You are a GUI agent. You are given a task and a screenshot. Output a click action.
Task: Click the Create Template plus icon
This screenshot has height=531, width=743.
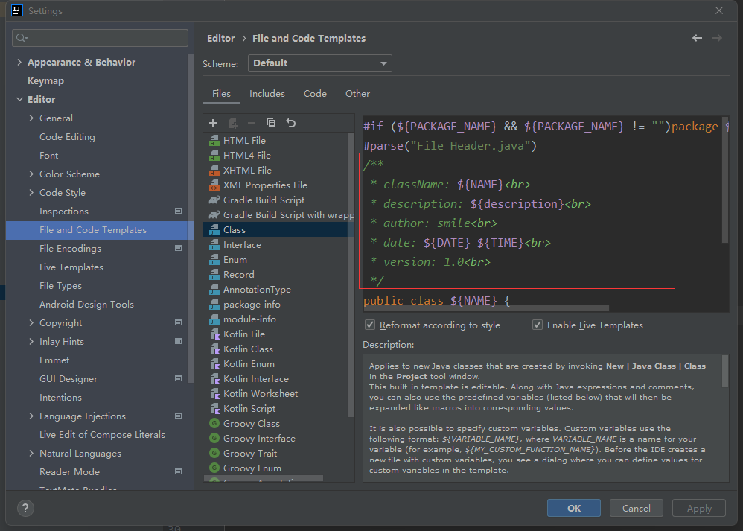213,124
